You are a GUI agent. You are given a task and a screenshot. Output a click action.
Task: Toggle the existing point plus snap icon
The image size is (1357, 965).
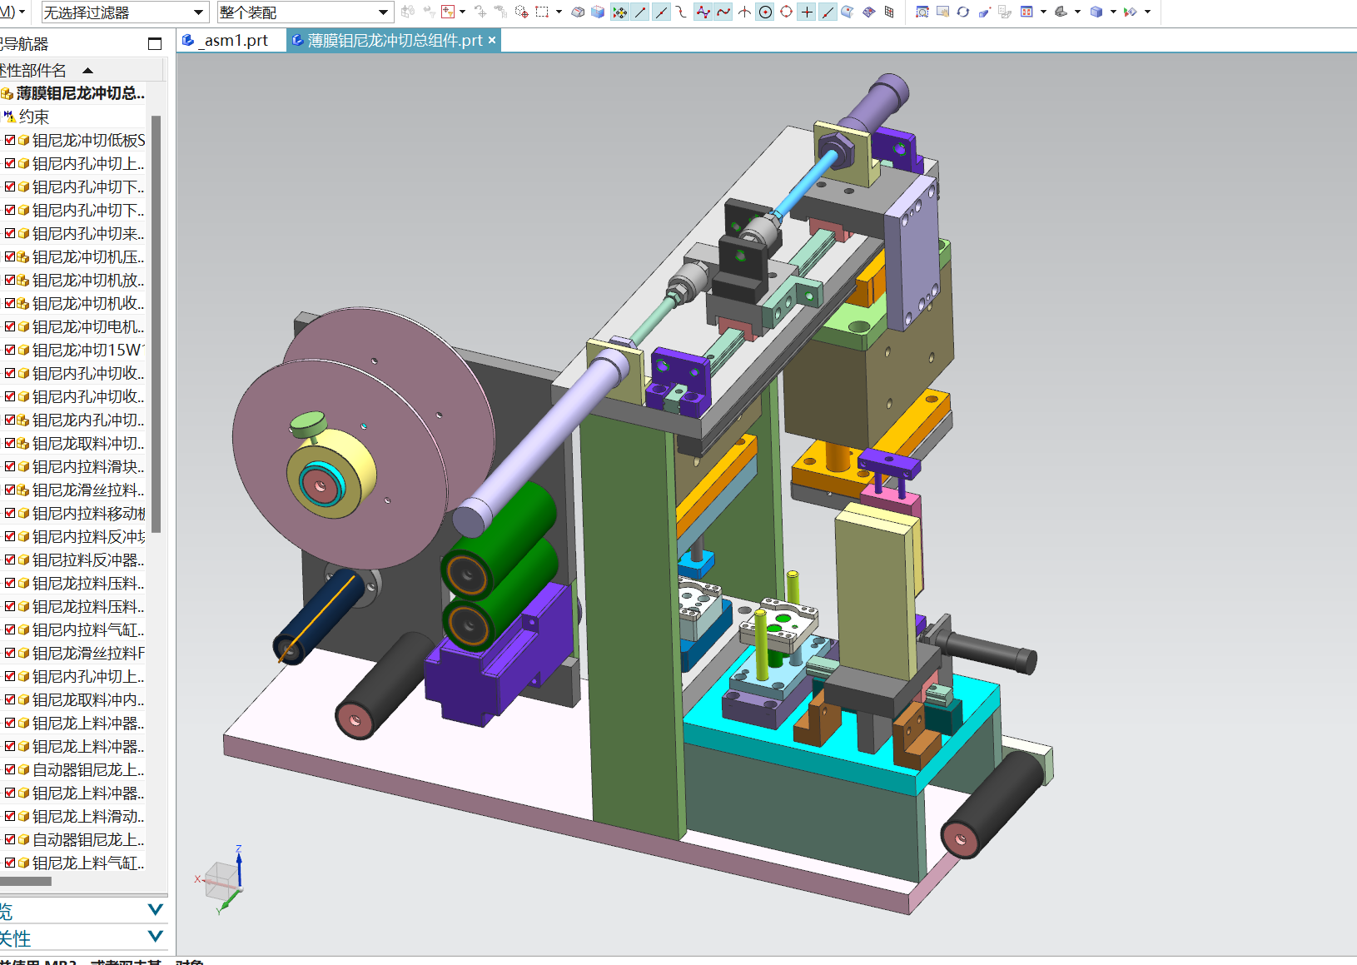click(807, 12)
